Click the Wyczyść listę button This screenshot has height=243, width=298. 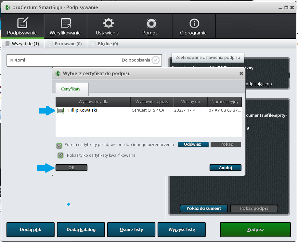coord(182,229)
